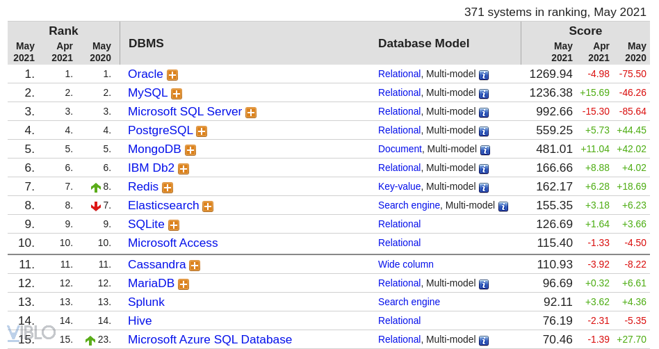Viewport: 659px width, 349px height.
Task: Open the Splunk DBMS page link
Action: (146, 302)
